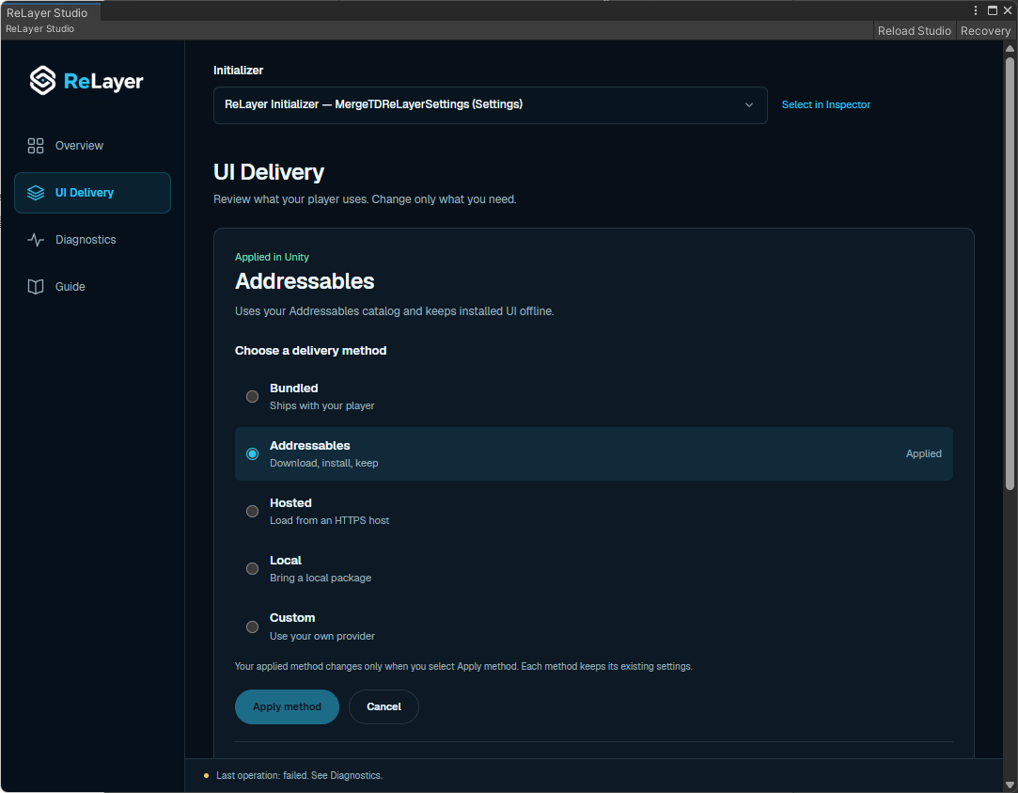Click the scrollbar down arrow
The height and width of the screenshot is (793, 1018).
click(1010, 785)
